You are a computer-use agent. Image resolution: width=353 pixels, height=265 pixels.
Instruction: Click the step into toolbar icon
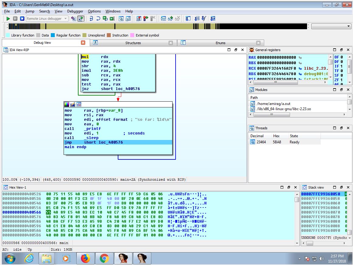(91, 19)
